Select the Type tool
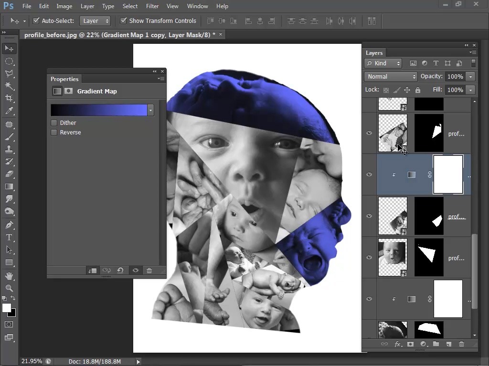Viewport: 489px width, 366px height. point(9,237)
